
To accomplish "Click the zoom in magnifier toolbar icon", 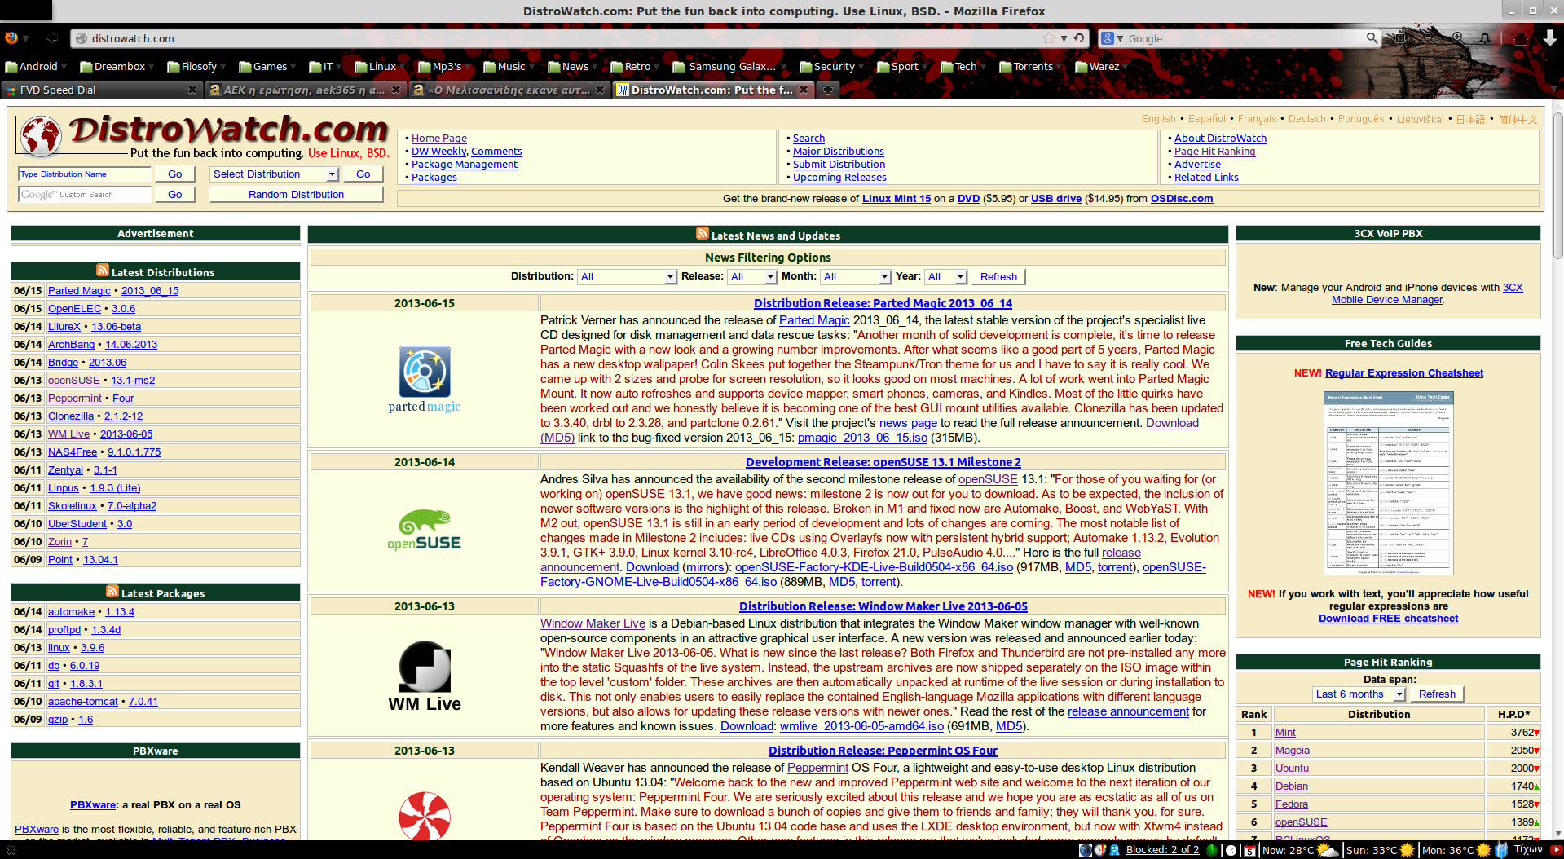I will tap(1457, 38).
